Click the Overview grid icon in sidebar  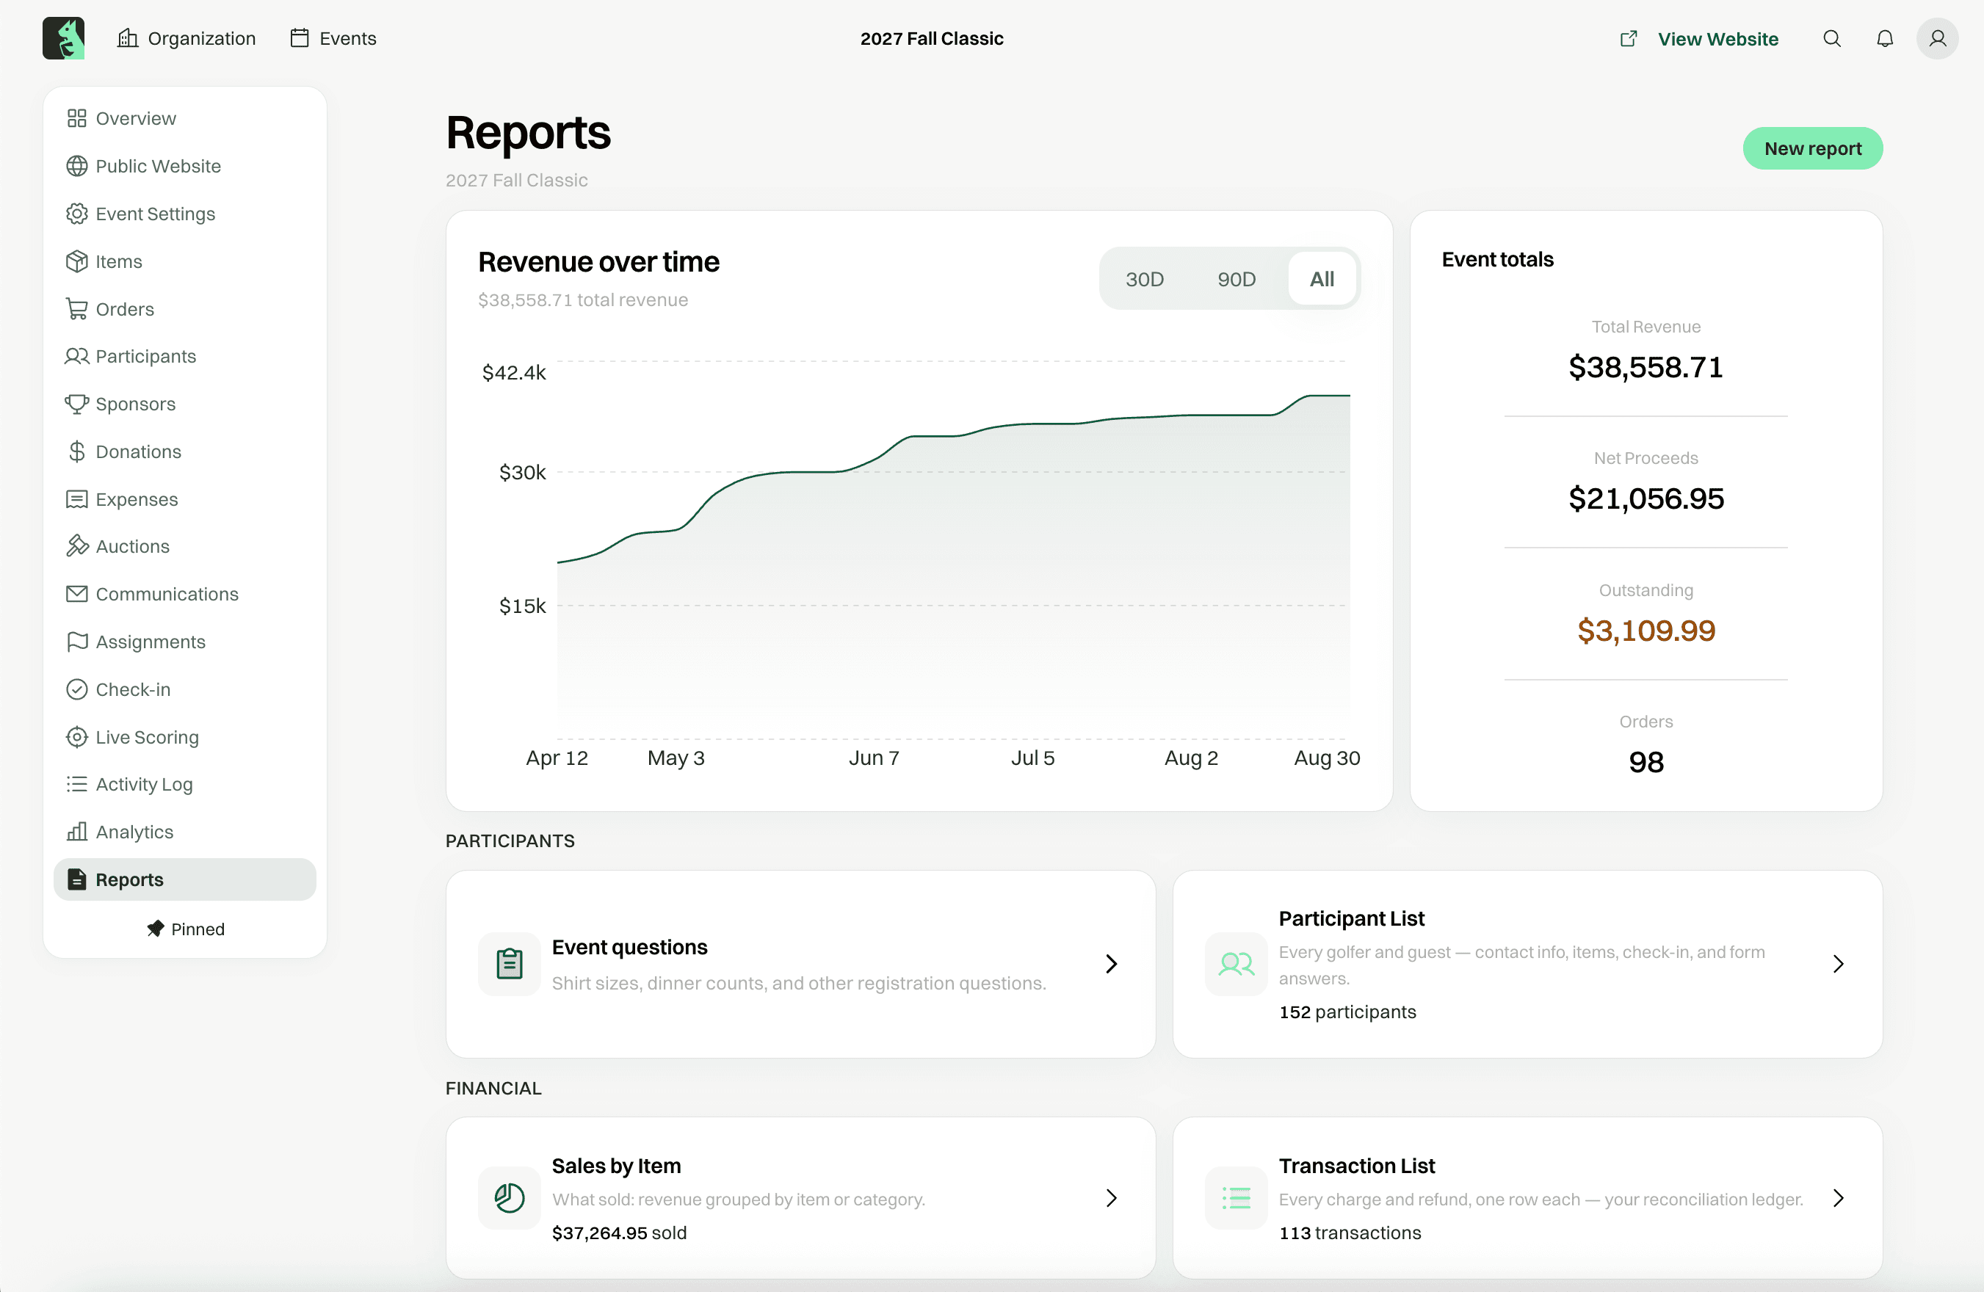point(76,118)
